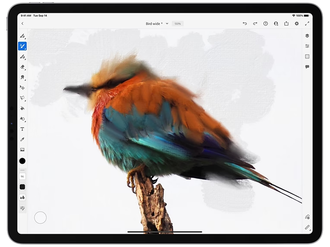The height and width of the screenshot is (247, 330).
Task: Tap the Bird wide document title
Action: click(x=154, y=24)
